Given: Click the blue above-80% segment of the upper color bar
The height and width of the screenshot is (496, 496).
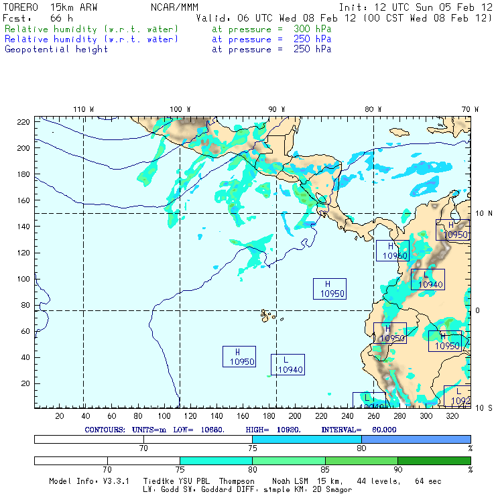Looking at the screenshot, I should coord(416,439).
